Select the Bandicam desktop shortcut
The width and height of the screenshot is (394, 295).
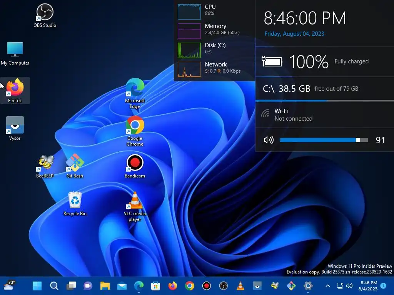(135, 166)
